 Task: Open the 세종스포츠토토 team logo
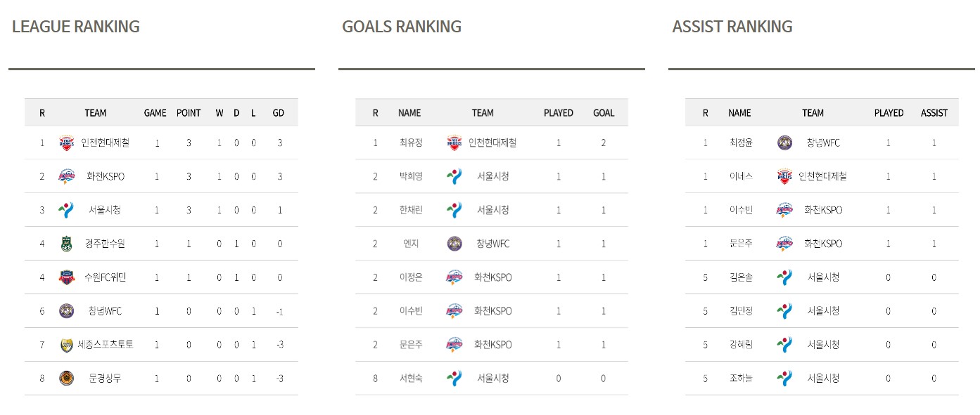click(x=66, y=345)
